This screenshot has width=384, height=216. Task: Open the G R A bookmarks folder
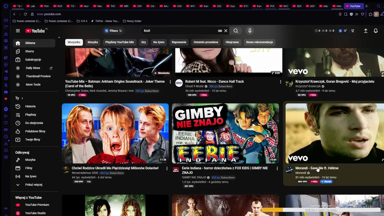point(82,21)
